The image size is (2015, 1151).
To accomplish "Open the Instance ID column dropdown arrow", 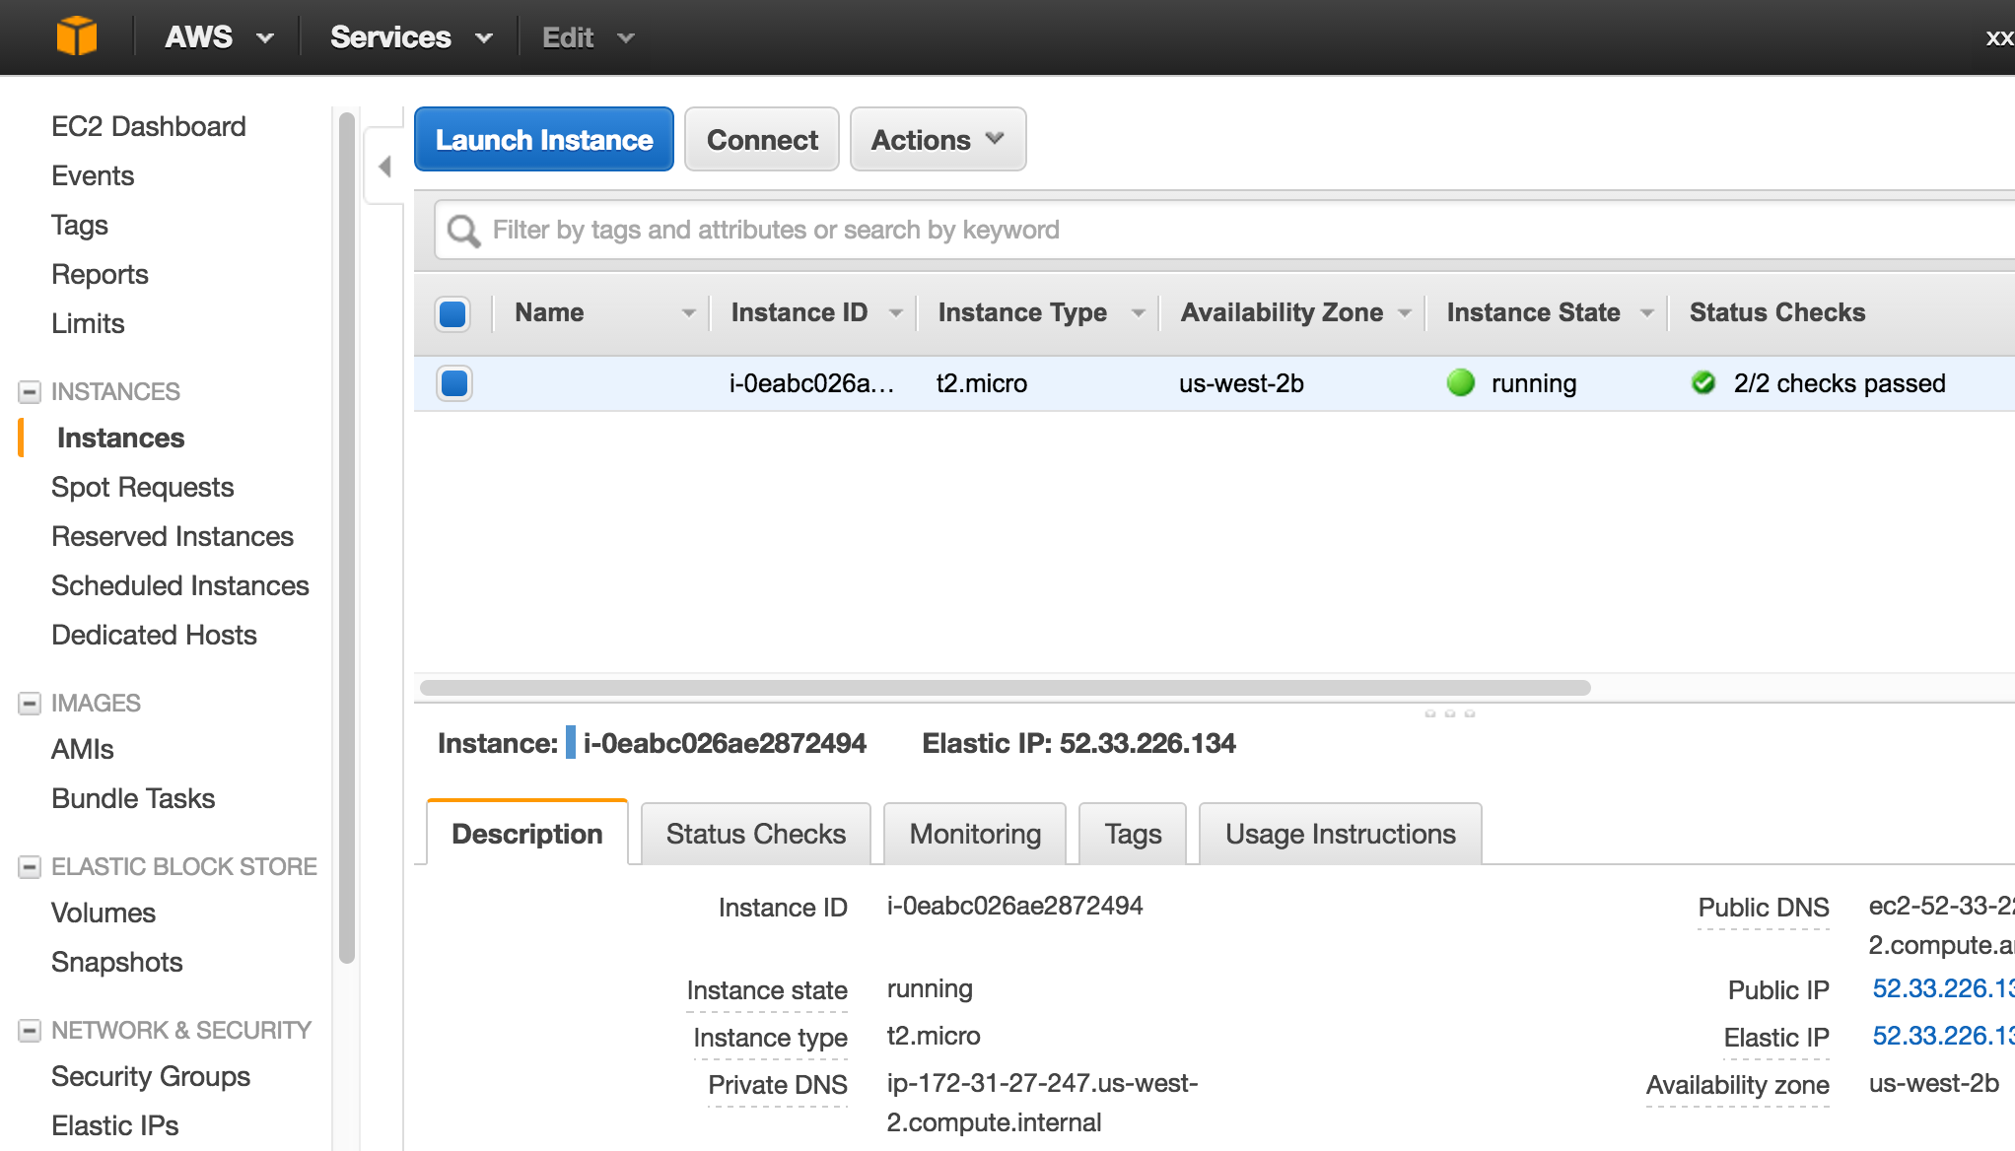I will tap(895, 313).
